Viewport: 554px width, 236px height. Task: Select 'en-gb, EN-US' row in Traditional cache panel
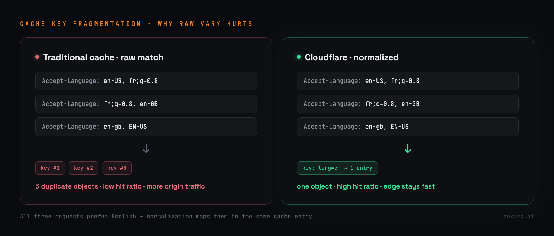click(x=146, y=127)
